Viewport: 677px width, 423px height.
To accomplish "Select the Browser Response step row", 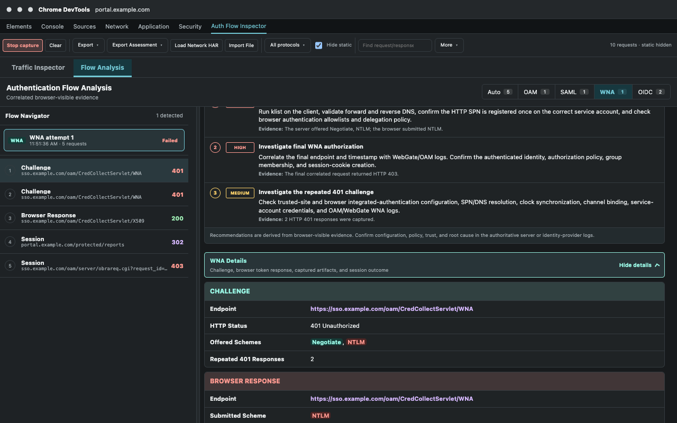I will (x=94, y=218).
